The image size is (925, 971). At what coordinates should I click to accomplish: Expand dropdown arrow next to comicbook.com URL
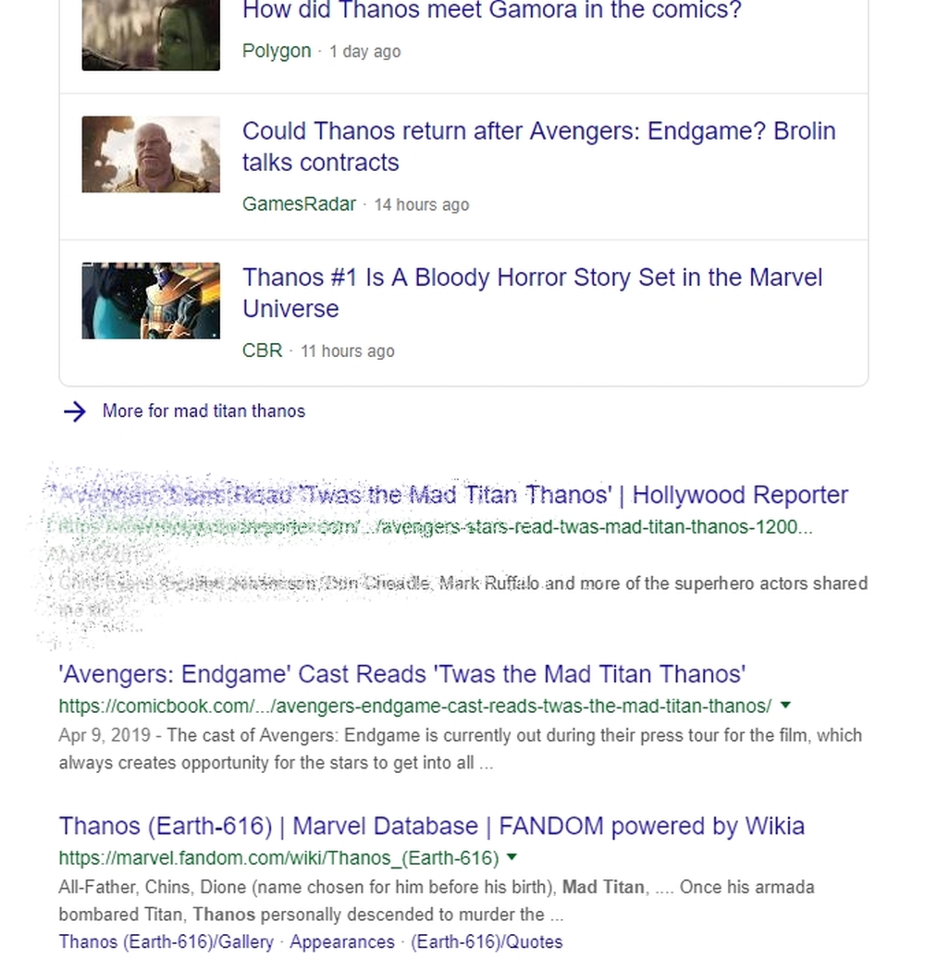786,706
